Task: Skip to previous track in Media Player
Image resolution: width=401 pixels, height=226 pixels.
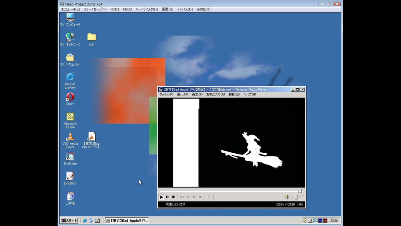Action: click(182, 197)
